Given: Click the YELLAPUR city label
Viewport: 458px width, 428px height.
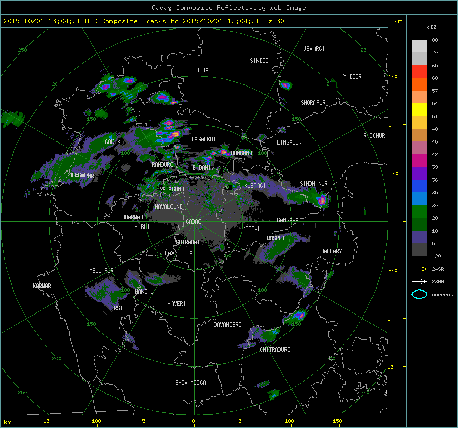Looking at the screenshot, I should click(101, 271).
